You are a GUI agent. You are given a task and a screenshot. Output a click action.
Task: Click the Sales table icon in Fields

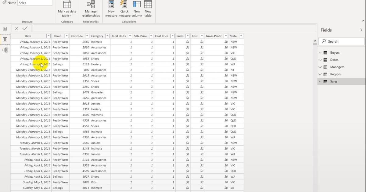pyautogui.click(x=325, y=82)
